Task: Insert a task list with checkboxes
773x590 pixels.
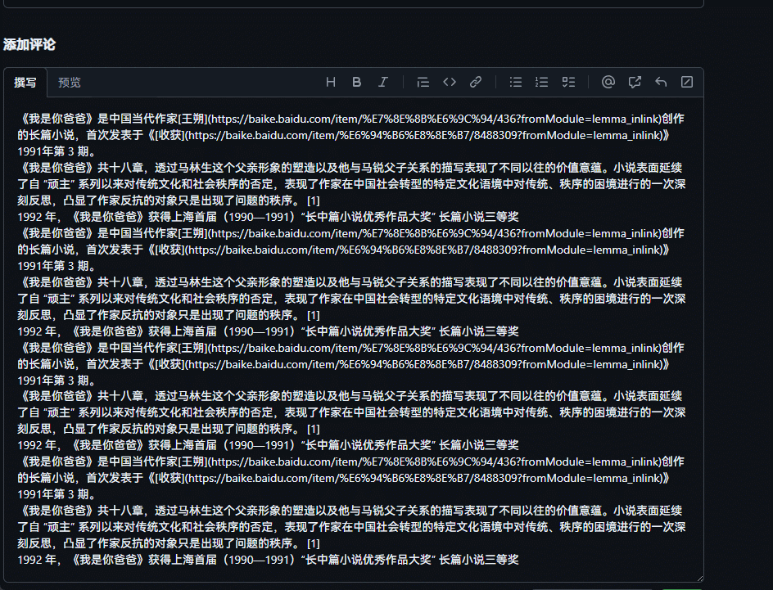Action: 568,82
